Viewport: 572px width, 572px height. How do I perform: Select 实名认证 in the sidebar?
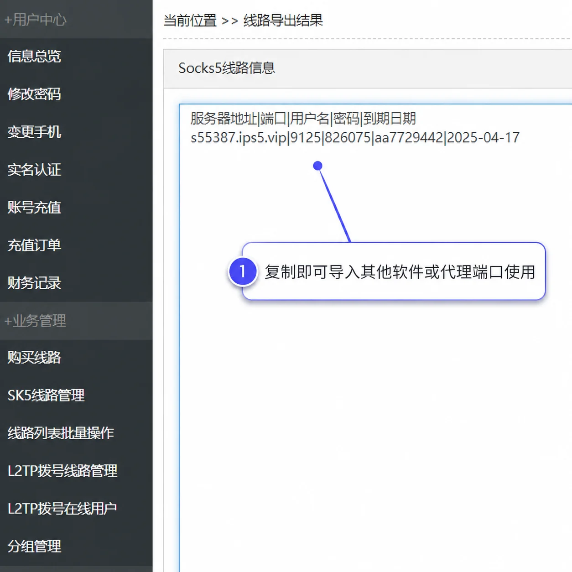34,170
